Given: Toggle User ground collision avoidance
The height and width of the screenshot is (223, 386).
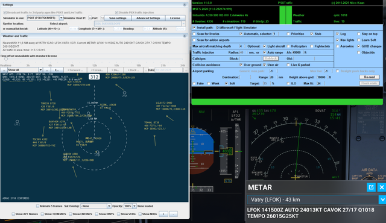Looking at the screenshot, I should [241, 65].
